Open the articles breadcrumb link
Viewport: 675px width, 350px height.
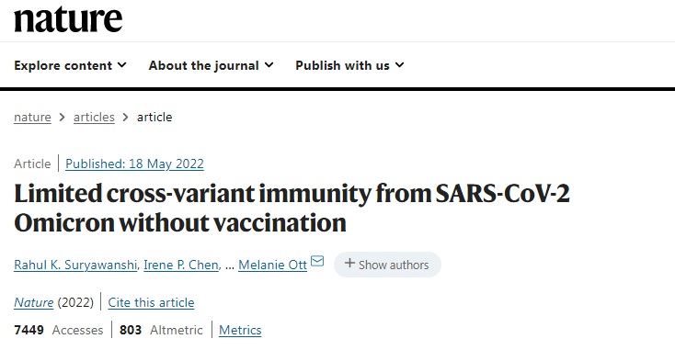tap(94, 117)
